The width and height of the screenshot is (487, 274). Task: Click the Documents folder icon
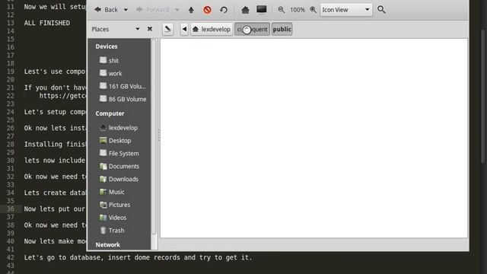[103, 166]
